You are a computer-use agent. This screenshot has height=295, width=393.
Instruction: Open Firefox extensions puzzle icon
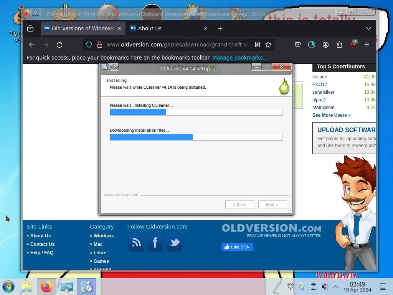[339, 45]
